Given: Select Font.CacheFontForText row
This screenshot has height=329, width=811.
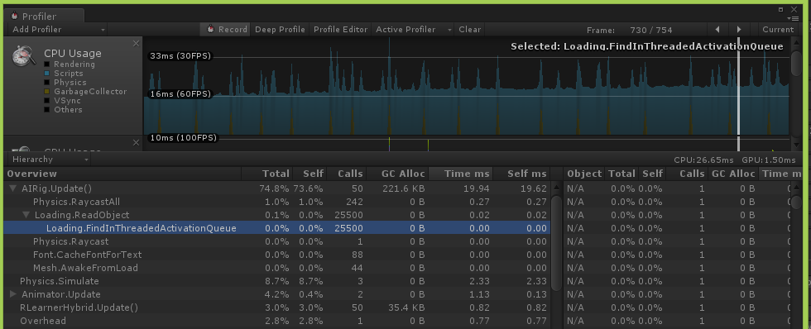Looking at the screenshot, I should (x=276, y=255).
